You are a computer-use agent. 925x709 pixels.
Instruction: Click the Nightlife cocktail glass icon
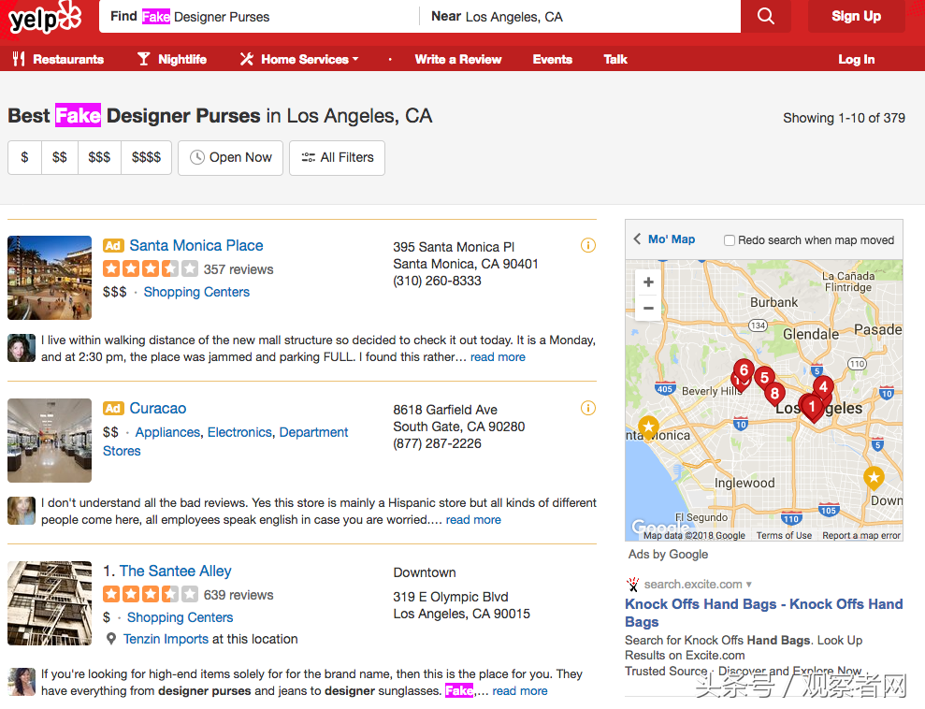[x=143, y=59]
